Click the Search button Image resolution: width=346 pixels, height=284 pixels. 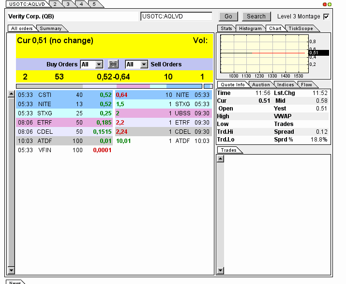(256, 16)
